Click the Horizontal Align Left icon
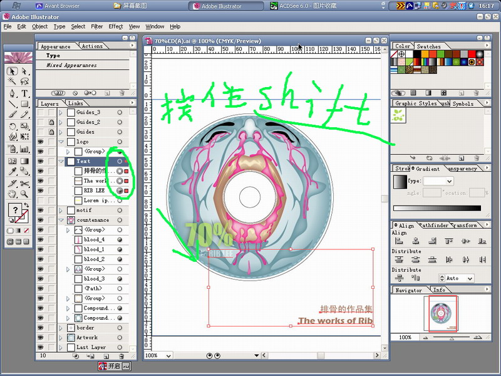The height and width of the screenshot is (376, 501). coord(399,241)
